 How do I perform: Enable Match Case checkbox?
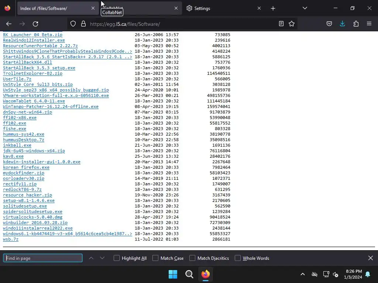click(x=155, y=258)
